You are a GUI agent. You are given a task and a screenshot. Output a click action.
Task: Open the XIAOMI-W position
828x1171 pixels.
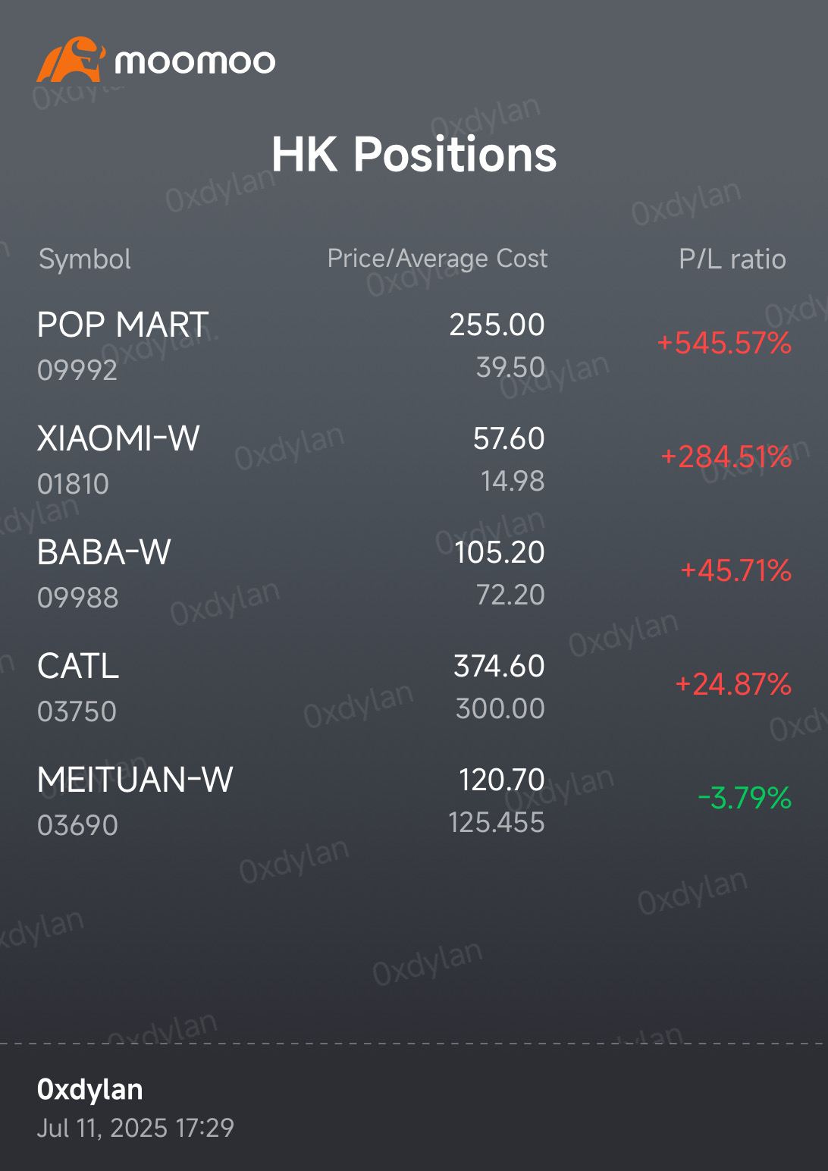tap(414, 460)
